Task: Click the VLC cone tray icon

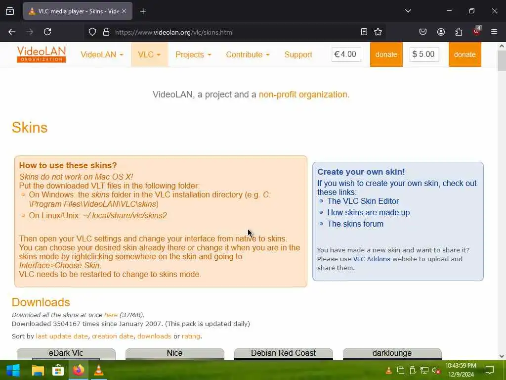Action: point(388,370)
